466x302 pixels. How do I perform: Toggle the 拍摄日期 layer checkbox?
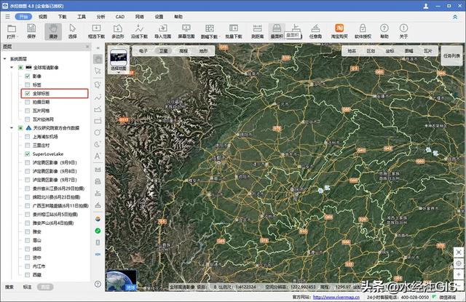click(x=27, y=103)
